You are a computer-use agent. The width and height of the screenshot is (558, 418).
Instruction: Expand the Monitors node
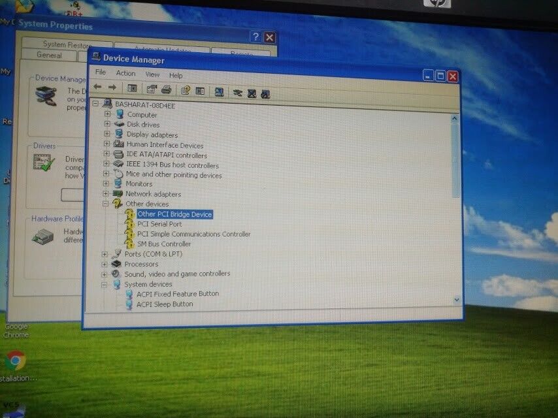pos(106,184)
